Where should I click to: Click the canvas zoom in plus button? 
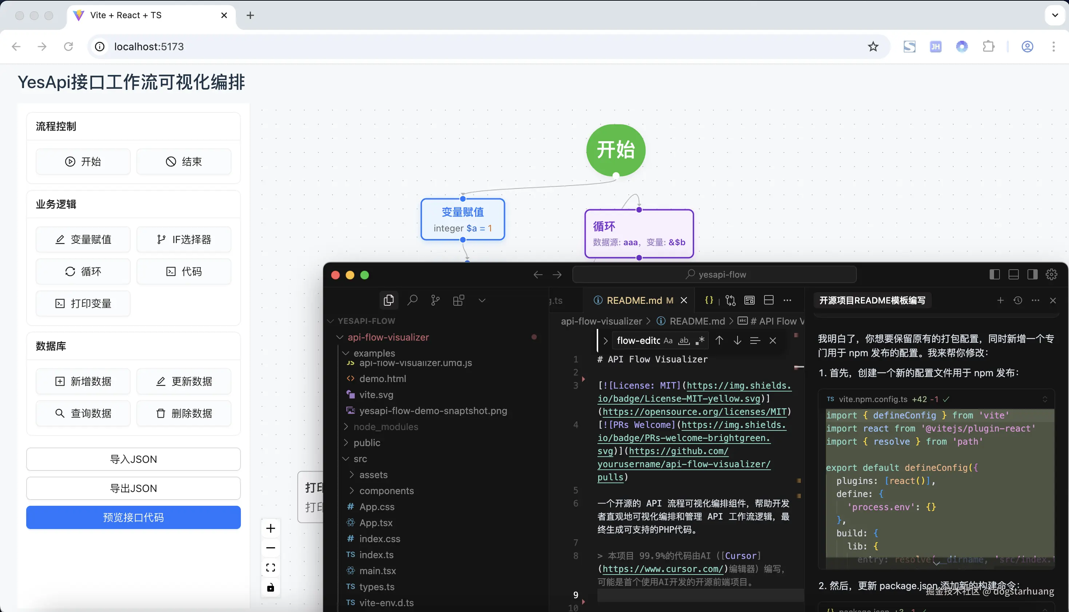coord(271,528)
